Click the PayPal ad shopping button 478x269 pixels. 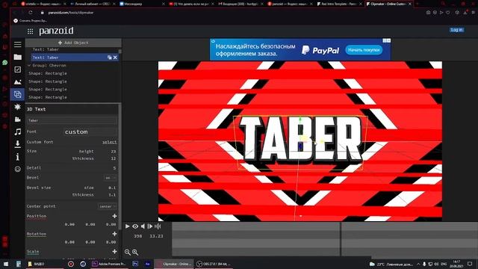pyautogui.click(x=364, y=50)
